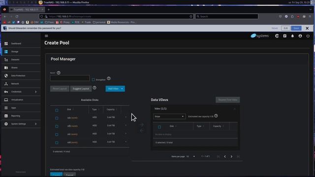Expand details of the sda row
This screenshot has height=177, width=315.
[126, 117]
